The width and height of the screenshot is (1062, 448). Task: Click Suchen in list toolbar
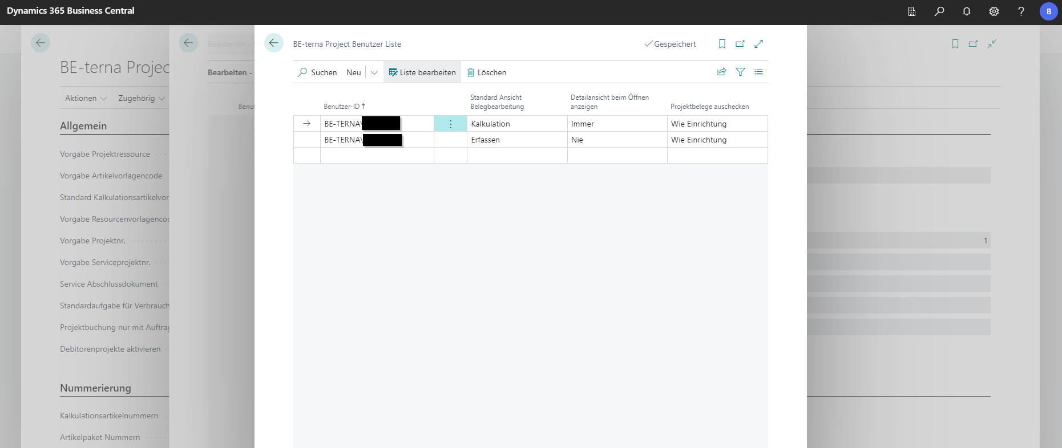pos(317,72)
